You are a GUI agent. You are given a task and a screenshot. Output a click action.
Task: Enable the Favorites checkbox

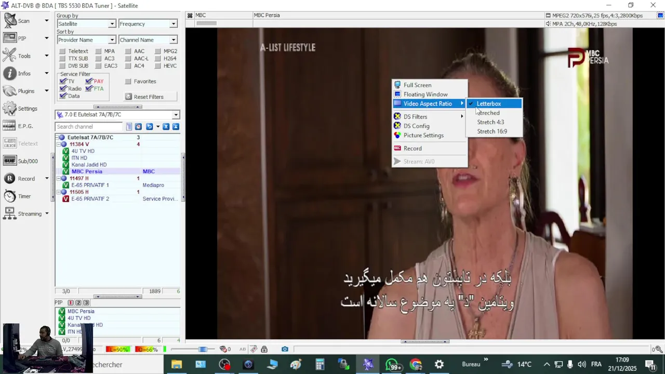point(128,82)
